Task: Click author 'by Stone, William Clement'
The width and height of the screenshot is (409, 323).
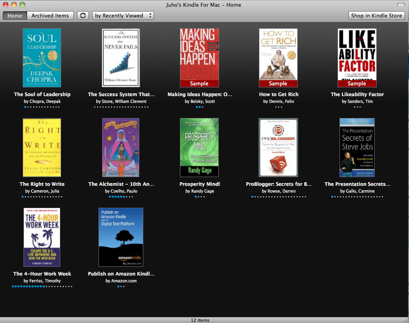Action: [x=121, y=101]
